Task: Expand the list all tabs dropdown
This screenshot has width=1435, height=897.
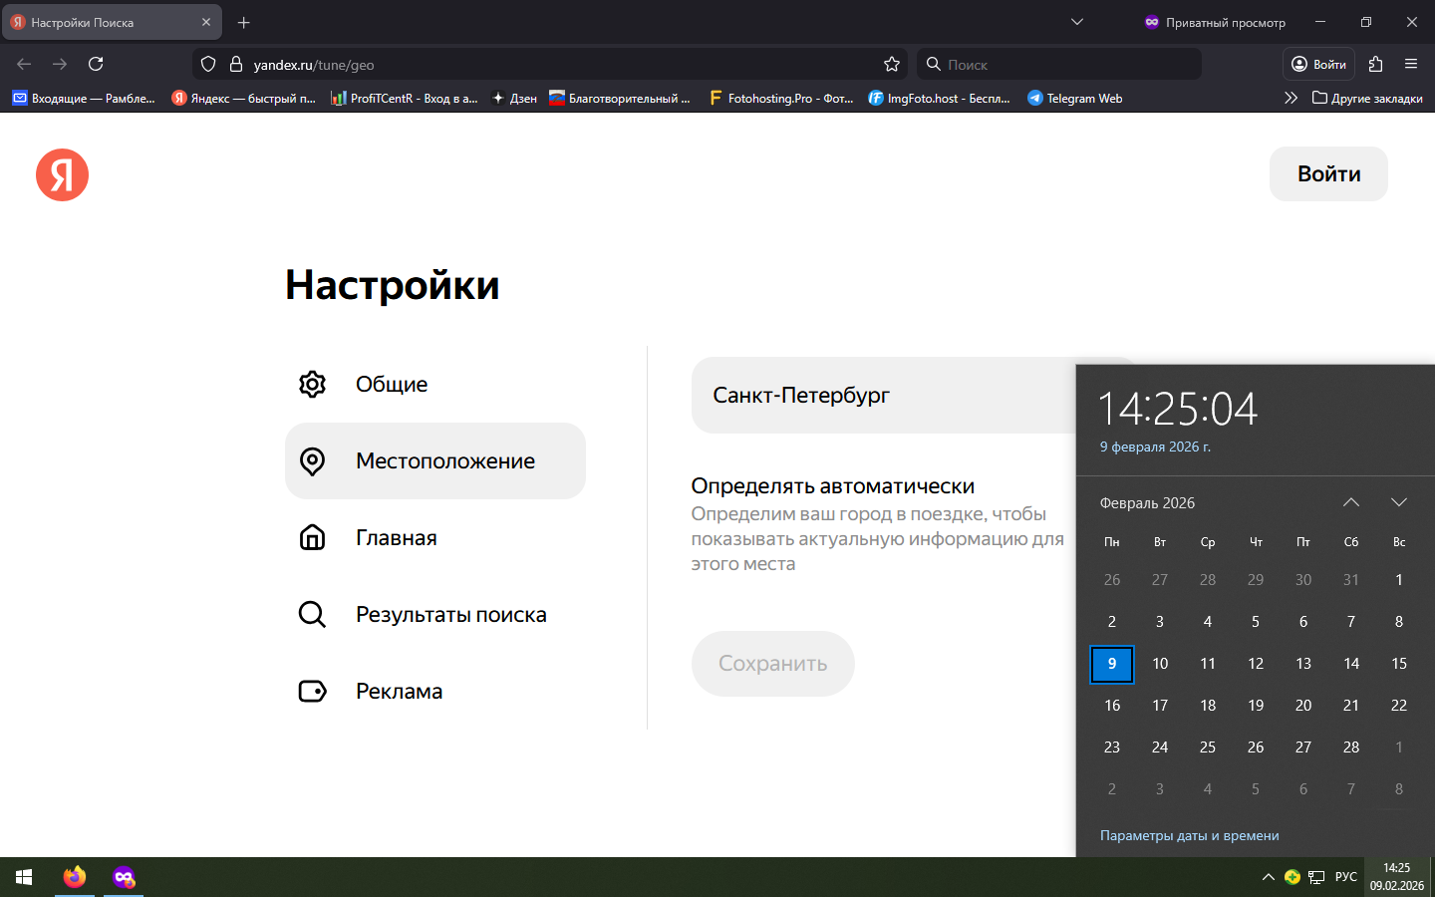Action: click(1076, 22)
